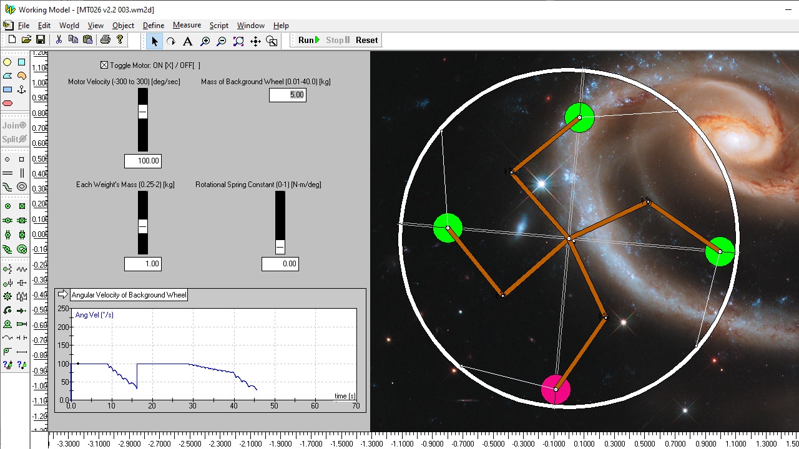
Task: Select the Curved polygon tool
Action: (22, 76)
